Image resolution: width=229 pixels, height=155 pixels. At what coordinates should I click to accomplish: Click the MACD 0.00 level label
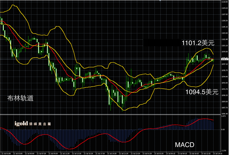[x=223, y=129]
